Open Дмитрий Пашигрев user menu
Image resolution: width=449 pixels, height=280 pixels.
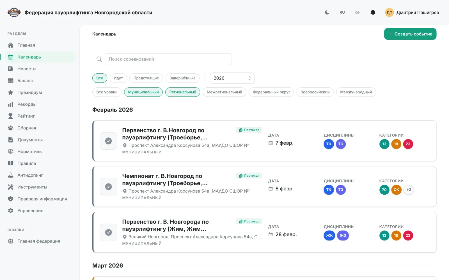pyautogui.click(x=412, y=12)
